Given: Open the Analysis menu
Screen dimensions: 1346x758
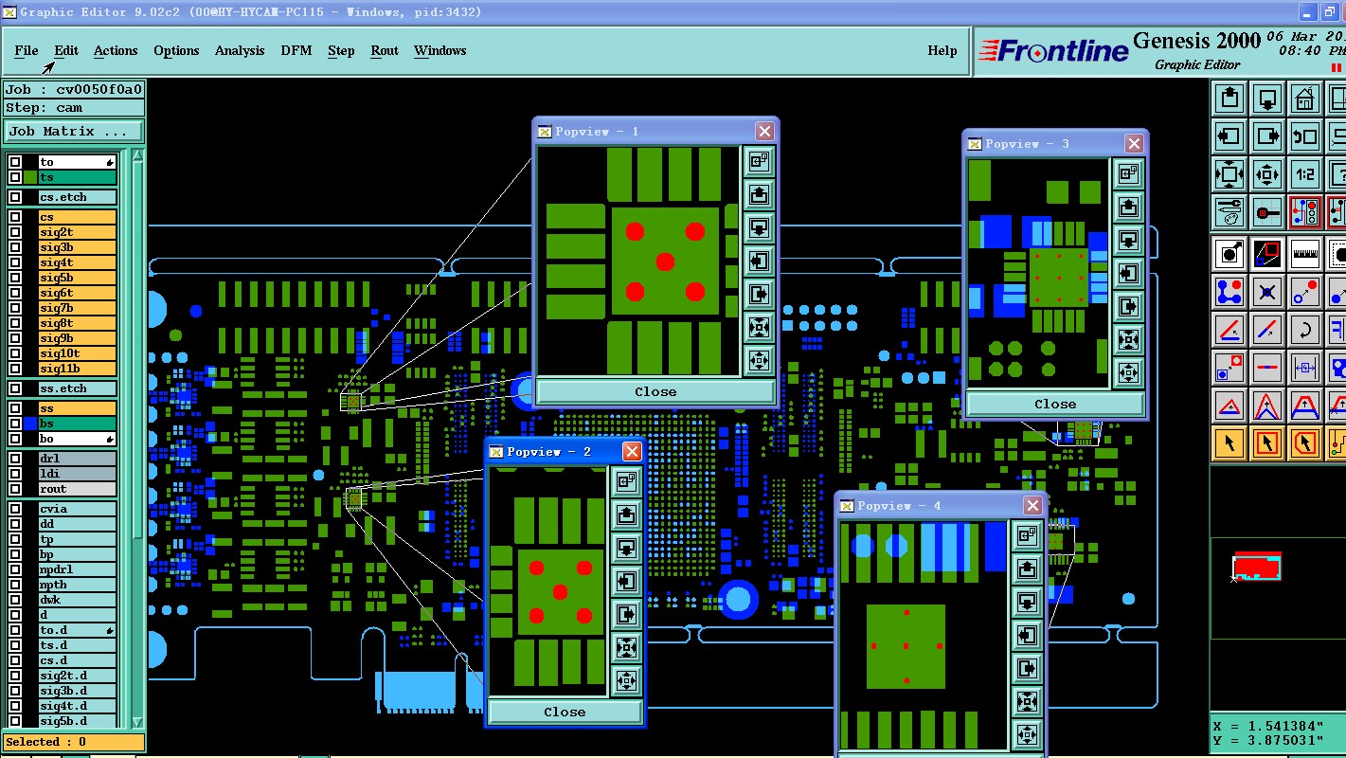Looking at the screenshot, I should [x=240, y=50].
